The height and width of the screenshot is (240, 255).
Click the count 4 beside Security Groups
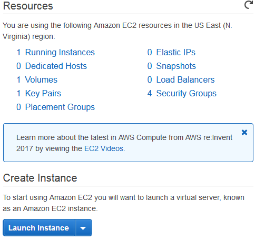tap(150, 93)
